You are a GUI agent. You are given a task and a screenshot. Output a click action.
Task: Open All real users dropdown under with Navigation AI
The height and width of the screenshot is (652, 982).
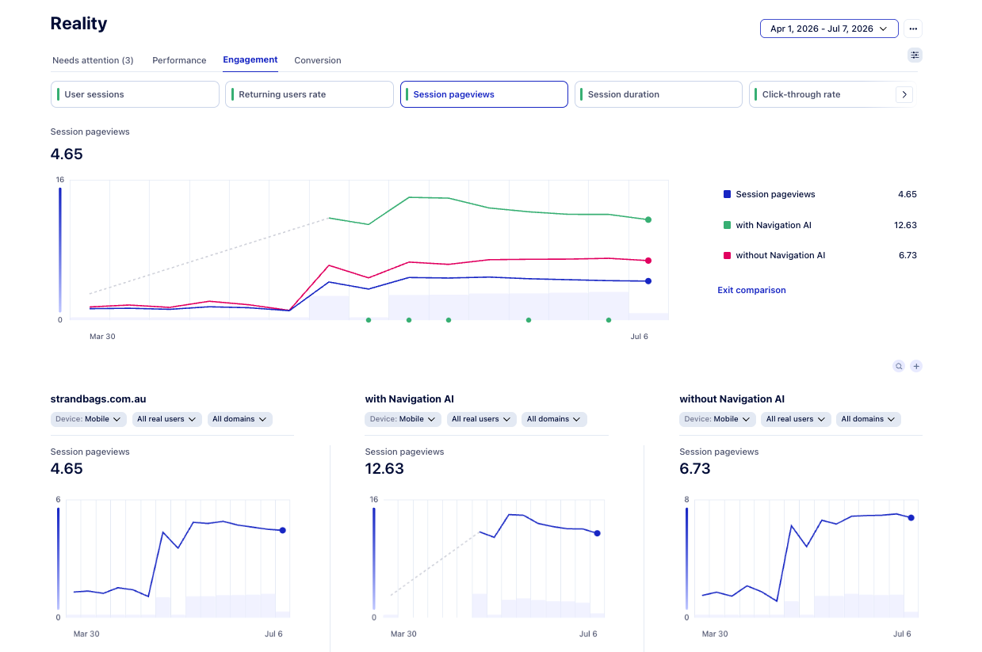click(x=482, y=419)
